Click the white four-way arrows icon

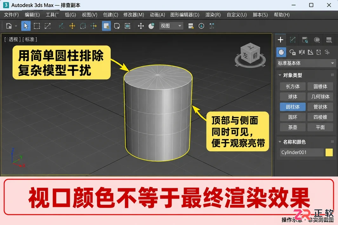(x=141, y=26)
